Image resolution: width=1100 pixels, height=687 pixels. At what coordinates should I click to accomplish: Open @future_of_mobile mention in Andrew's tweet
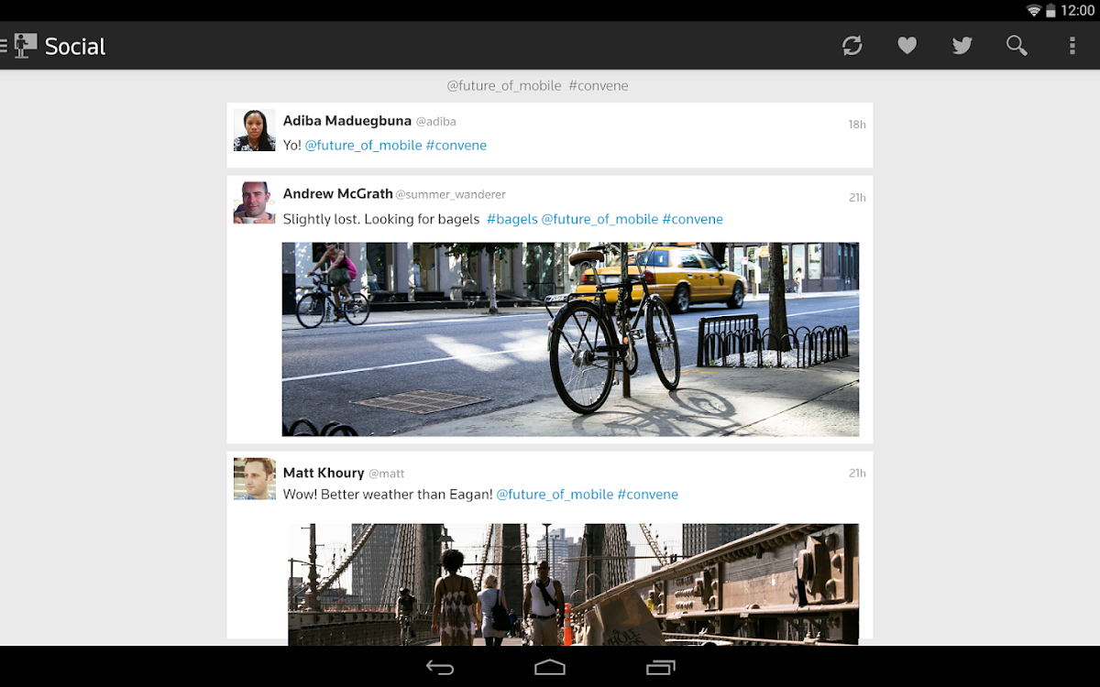pos(600,219)
